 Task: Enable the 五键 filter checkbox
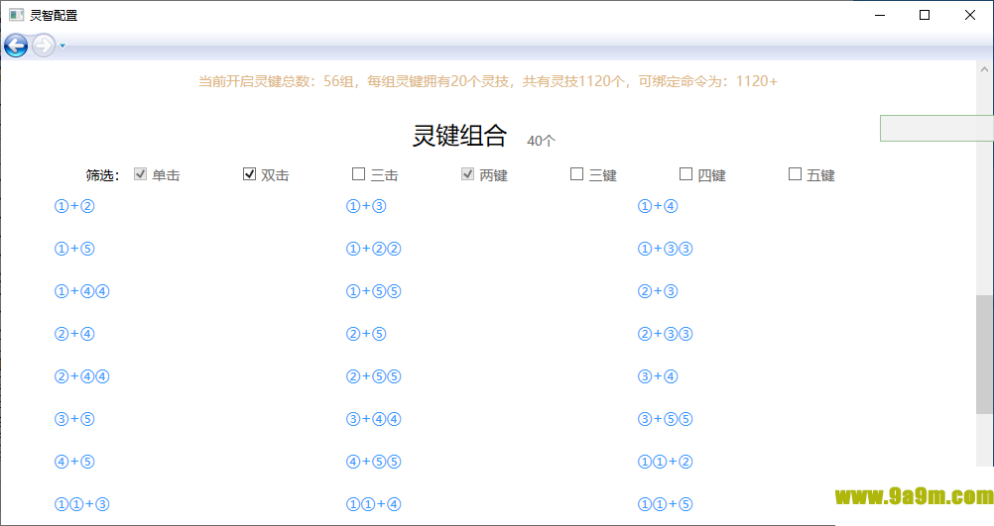795,174
